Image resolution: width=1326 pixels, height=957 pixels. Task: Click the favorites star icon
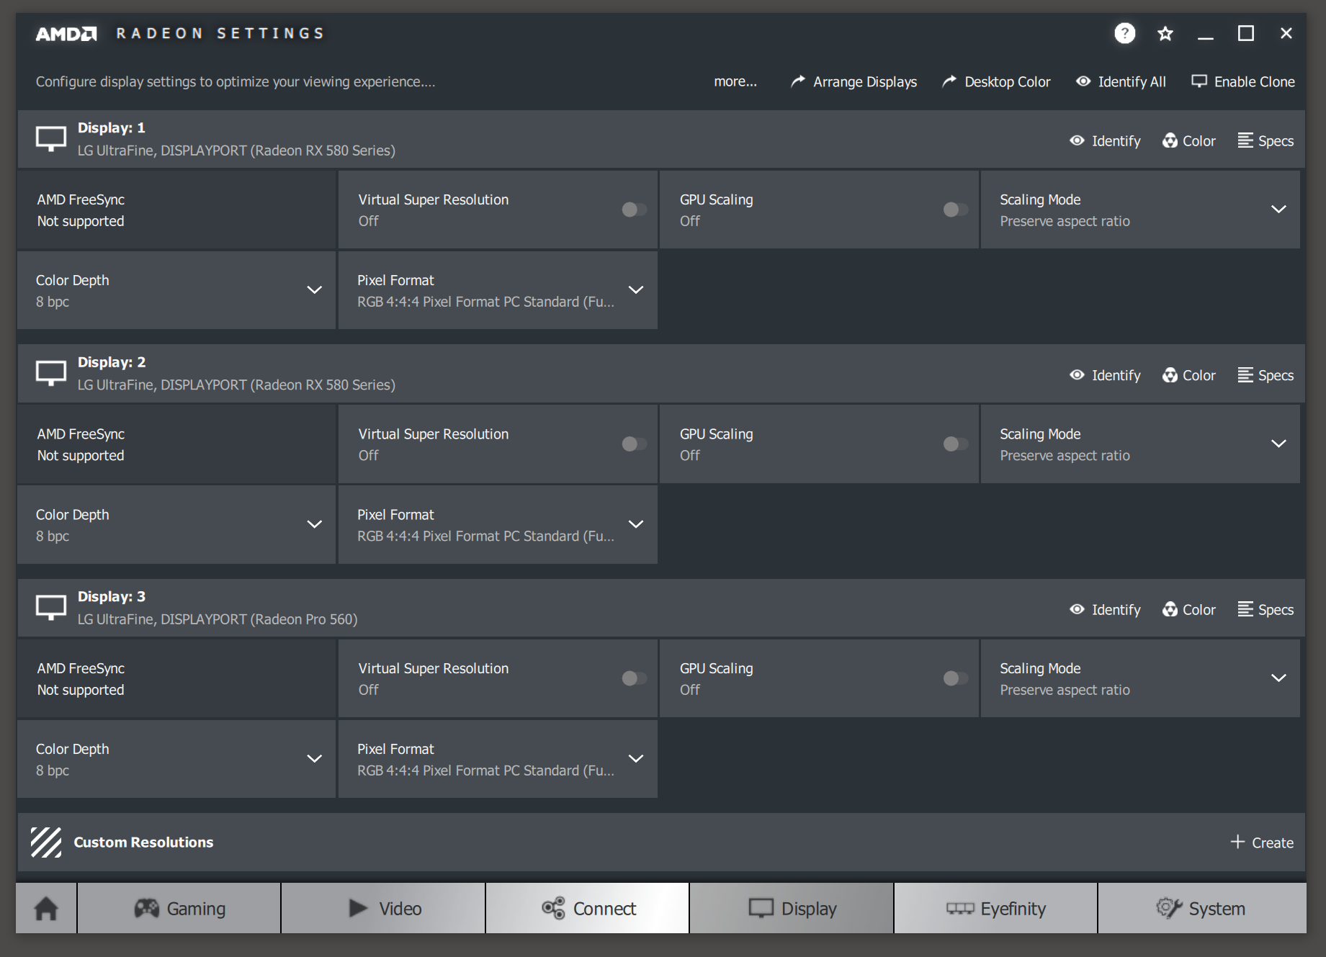click(1165, 33)
